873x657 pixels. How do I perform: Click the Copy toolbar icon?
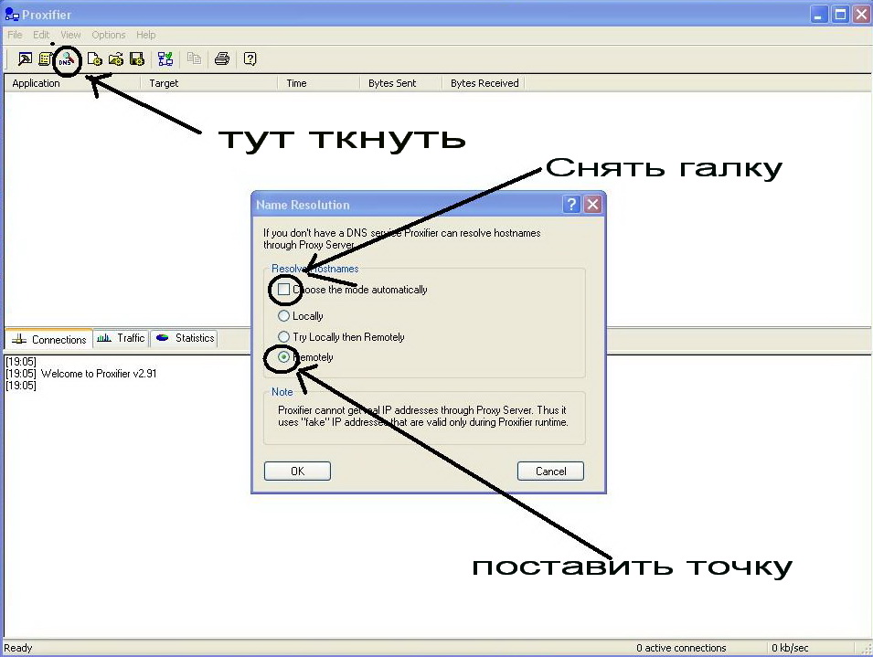coord(194,58)
